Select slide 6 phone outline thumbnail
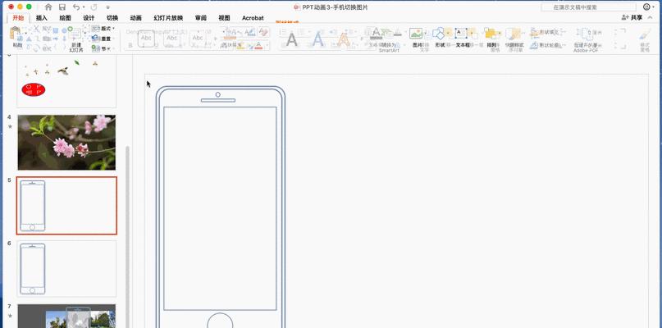The image size is (662, 328). [x=66, y=269]
